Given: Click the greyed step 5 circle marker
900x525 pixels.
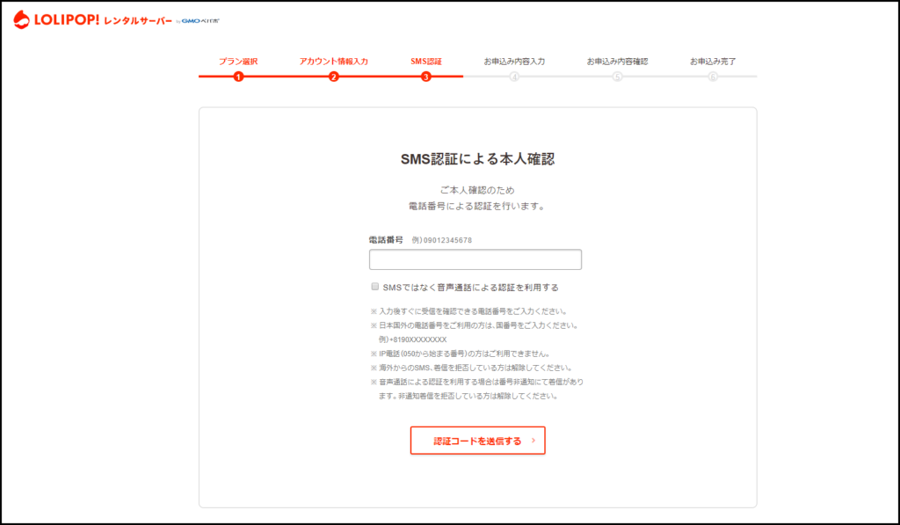Looking at the screenshot, I should [617, 77].
